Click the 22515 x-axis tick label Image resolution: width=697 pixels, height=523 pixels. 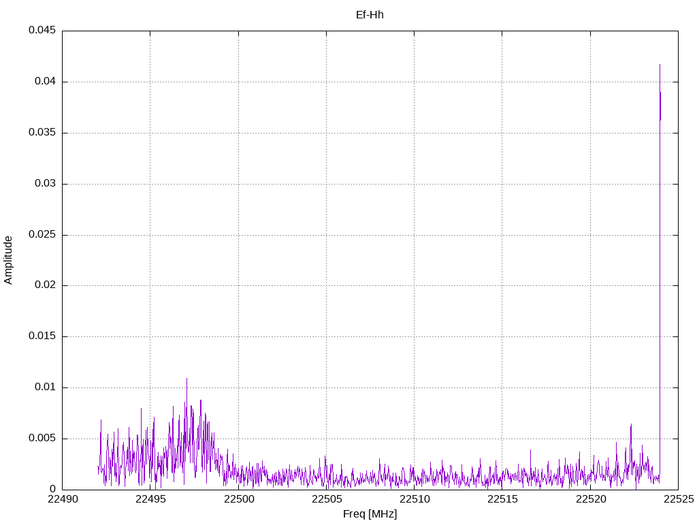click(502, 500)
